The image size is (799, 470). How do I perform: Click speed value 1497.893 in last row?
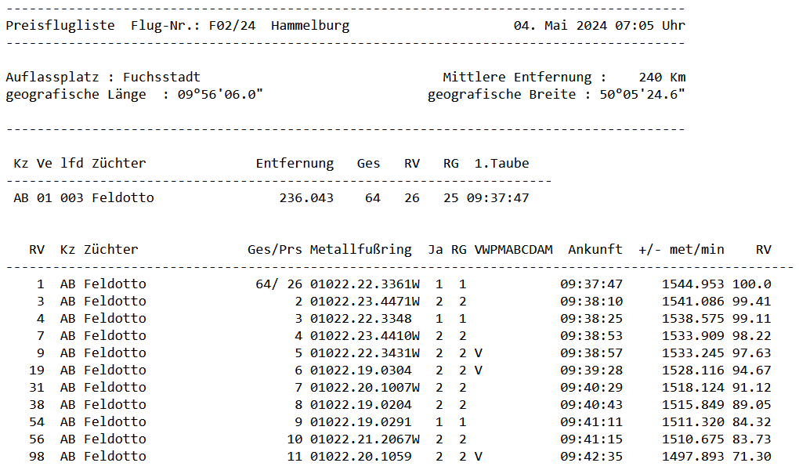[693, 456]
